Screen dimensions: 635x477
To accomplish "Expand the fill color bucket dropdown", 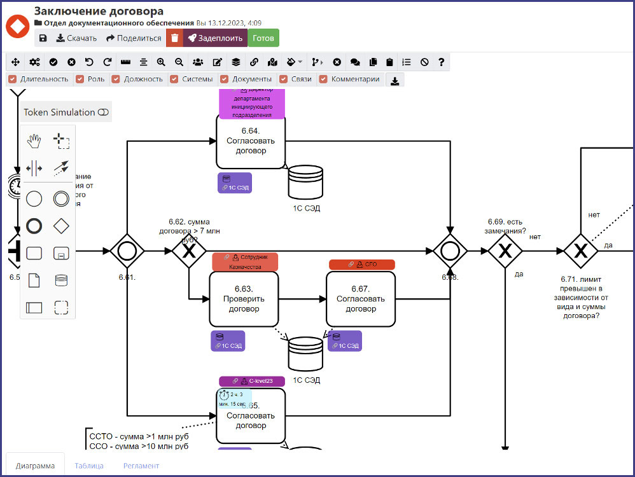I will pos(294,62).
